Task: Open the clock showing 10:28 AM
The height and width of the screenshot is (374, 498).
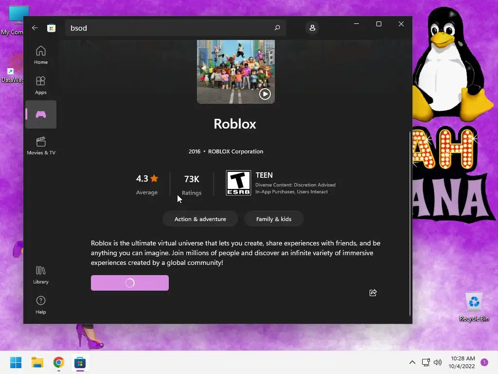Action: pyautogui.click(x=462, y=362)
